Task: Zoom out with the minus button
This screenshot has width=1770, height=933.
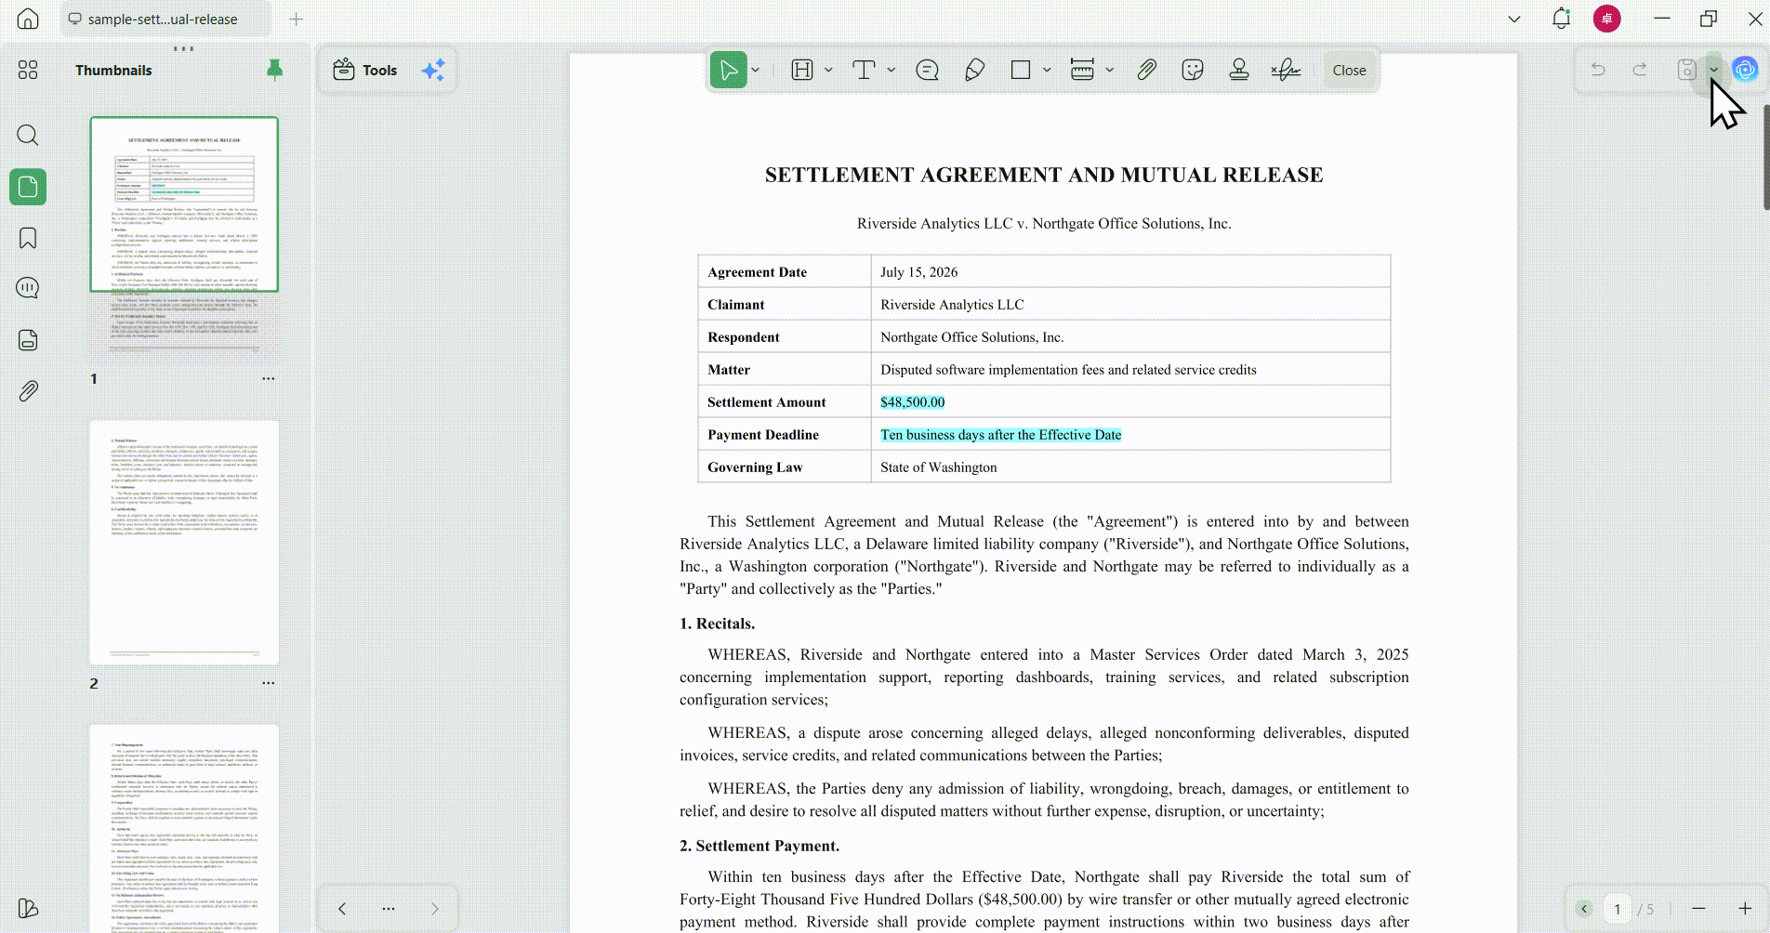Action: click(1698, 909)
